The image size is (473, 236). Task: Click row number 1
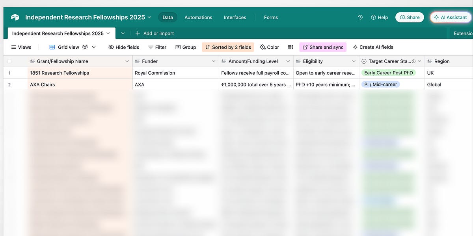pos(9,73)
